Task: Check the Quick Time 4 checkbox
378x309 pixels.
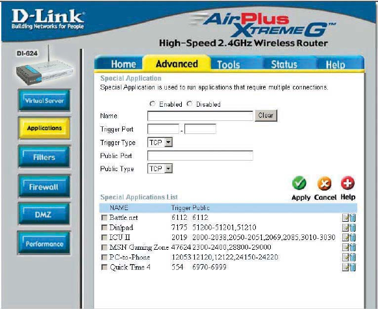Action: pos(104,267)
